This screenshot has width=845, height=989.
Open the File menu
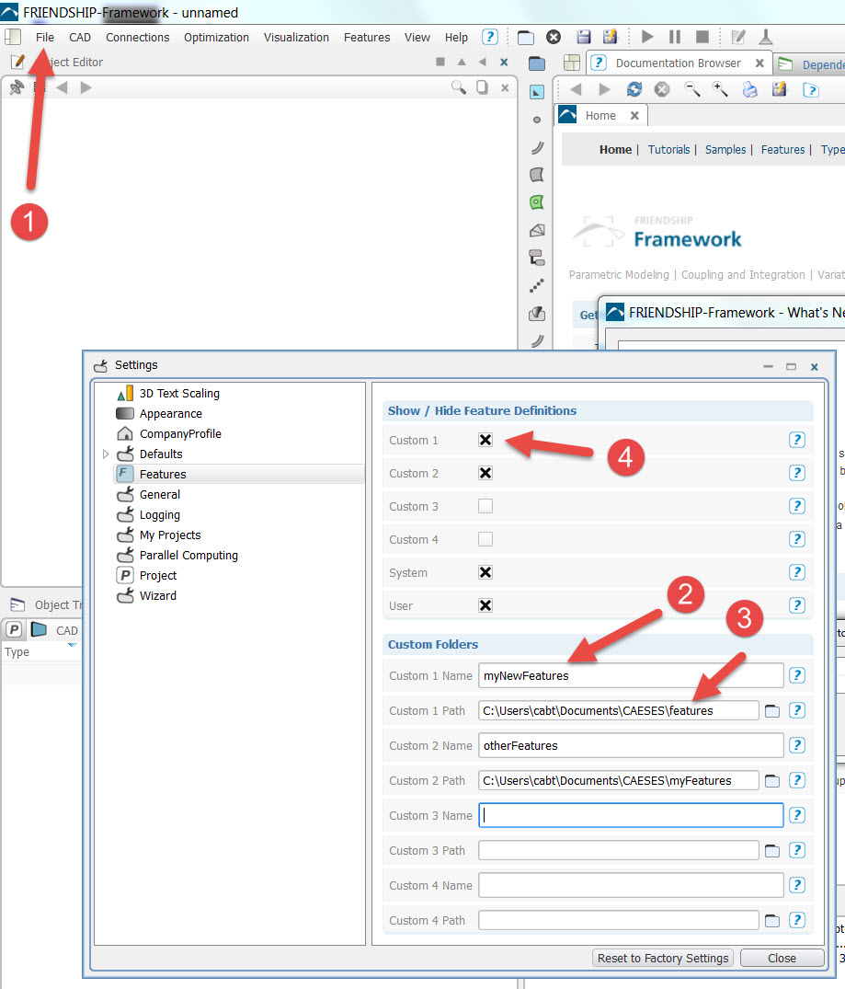coord(45,37)
